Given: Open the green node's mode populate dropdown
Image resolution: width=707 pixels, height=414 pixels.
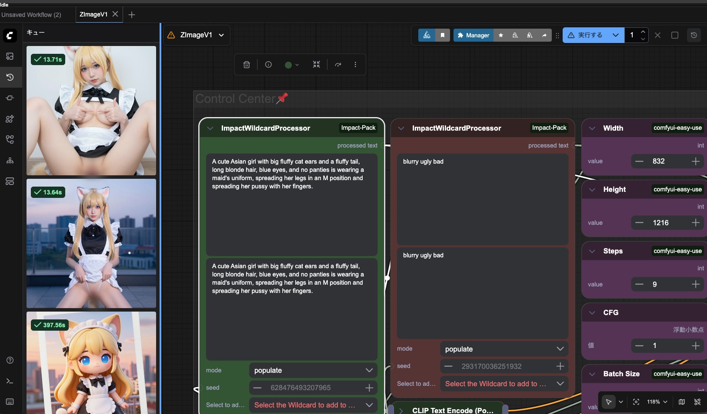Looking at the screenshot, I should tap(313, 370).
